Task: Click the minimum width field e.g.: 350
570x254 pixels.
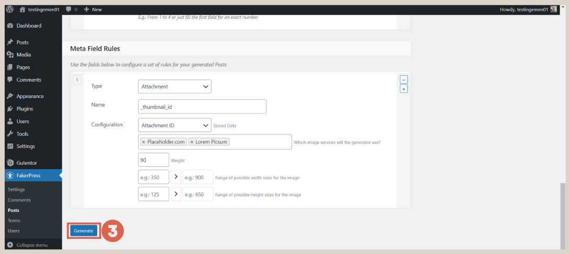Action: point(154,177)
